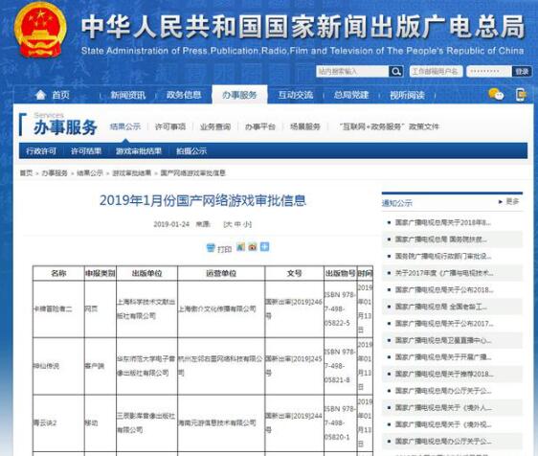
Task: Open notice 国务院广播电视行政部门审批设...
Action: [x=443, y=256]
